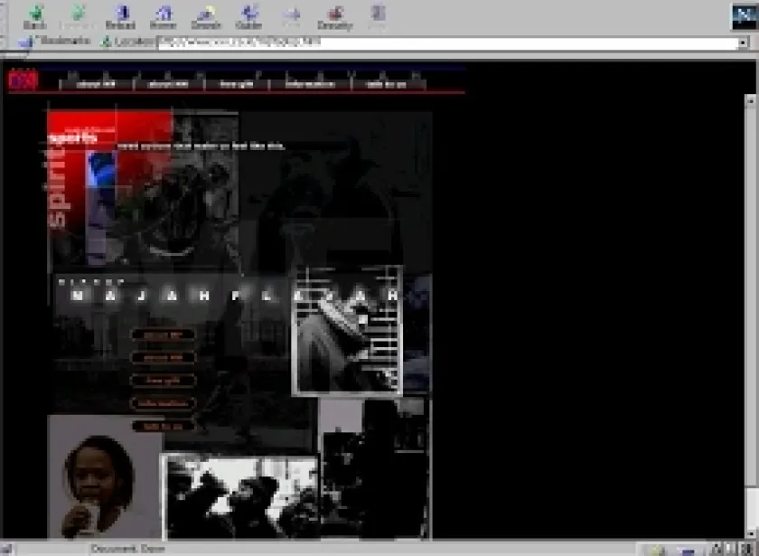Viewport: 759px width, 556px height.
Task: Click the top oval button under Majah Flavah
Action: coord(163,335)
